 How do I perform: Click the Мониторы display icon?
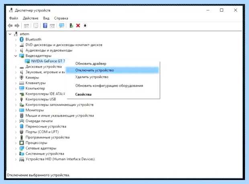22,110
